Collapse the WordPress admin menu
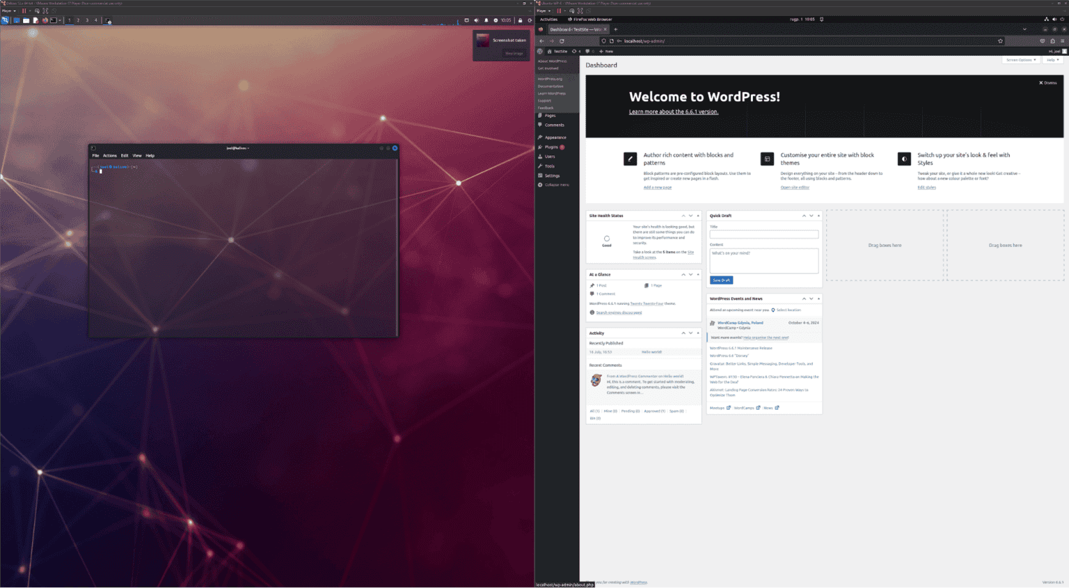This screenshot has height=588, width=1069. pos(556,185)
